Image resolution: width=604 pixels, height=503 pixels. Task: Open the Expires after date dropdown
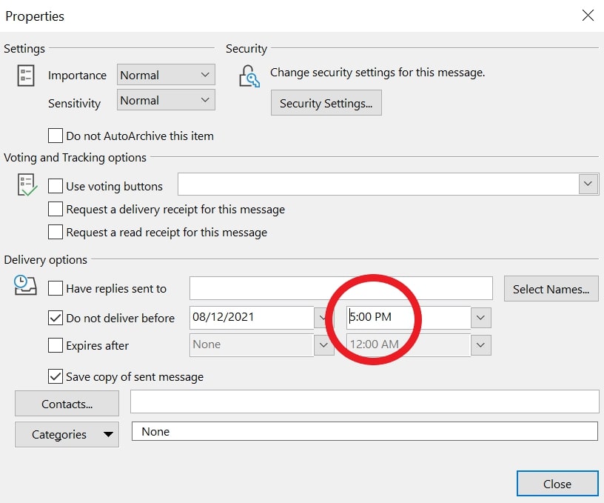323,345
